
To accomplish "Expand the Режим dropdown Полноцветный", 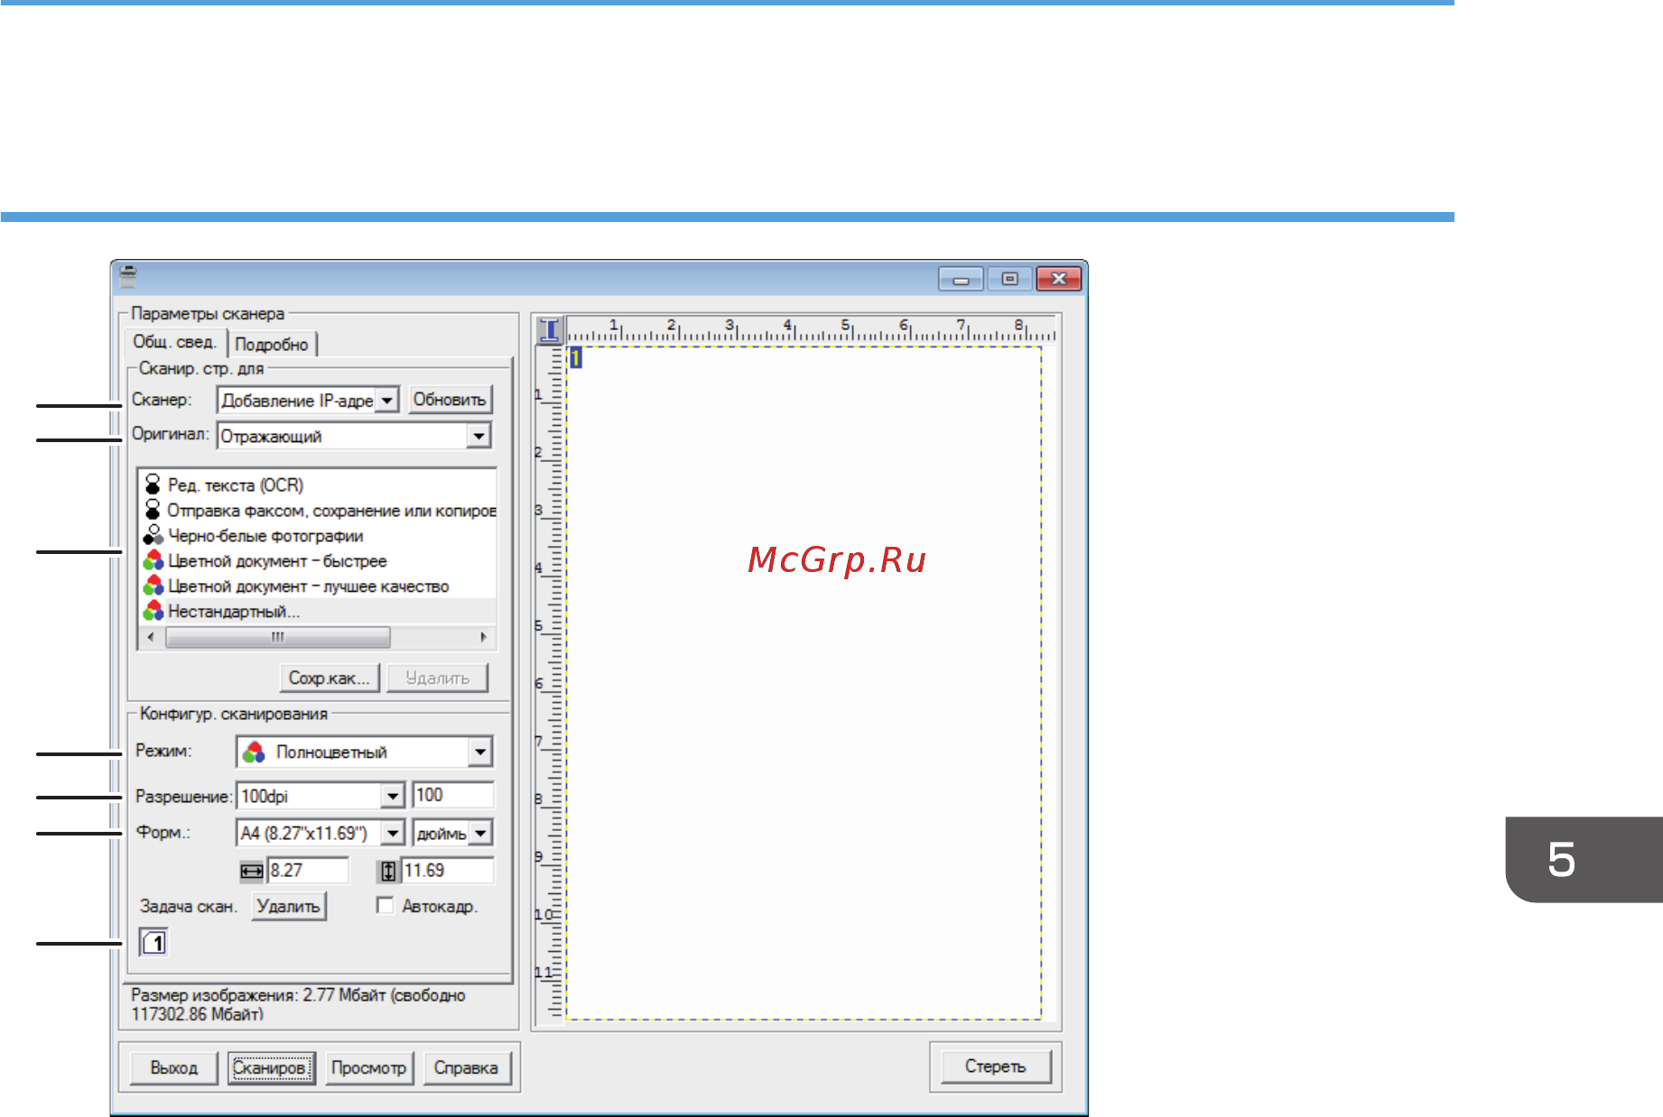I will (x=480, y=752).
